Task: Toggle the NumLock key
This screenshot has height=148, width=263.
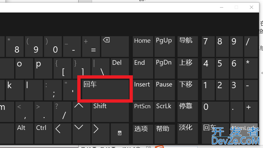Action: (x=244, y=134)
